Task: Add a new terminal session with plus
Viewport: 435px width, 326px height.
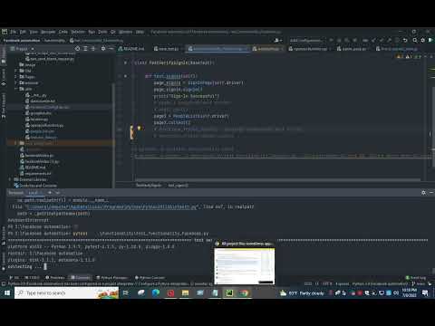Action: (50, 193)
